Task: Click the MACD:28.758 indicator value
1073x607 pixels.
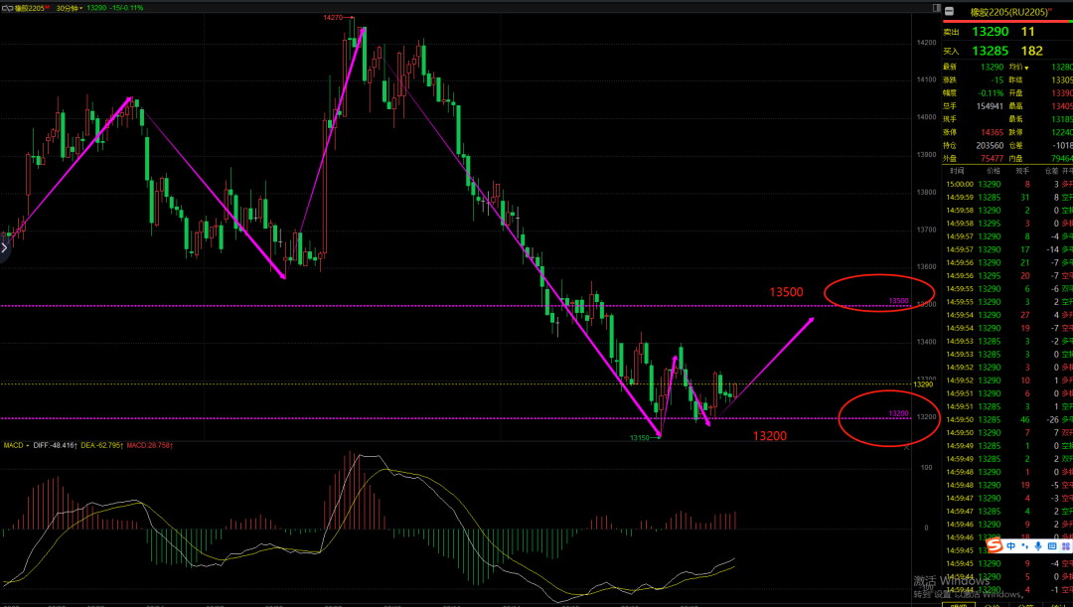Action: coord(148,445)
